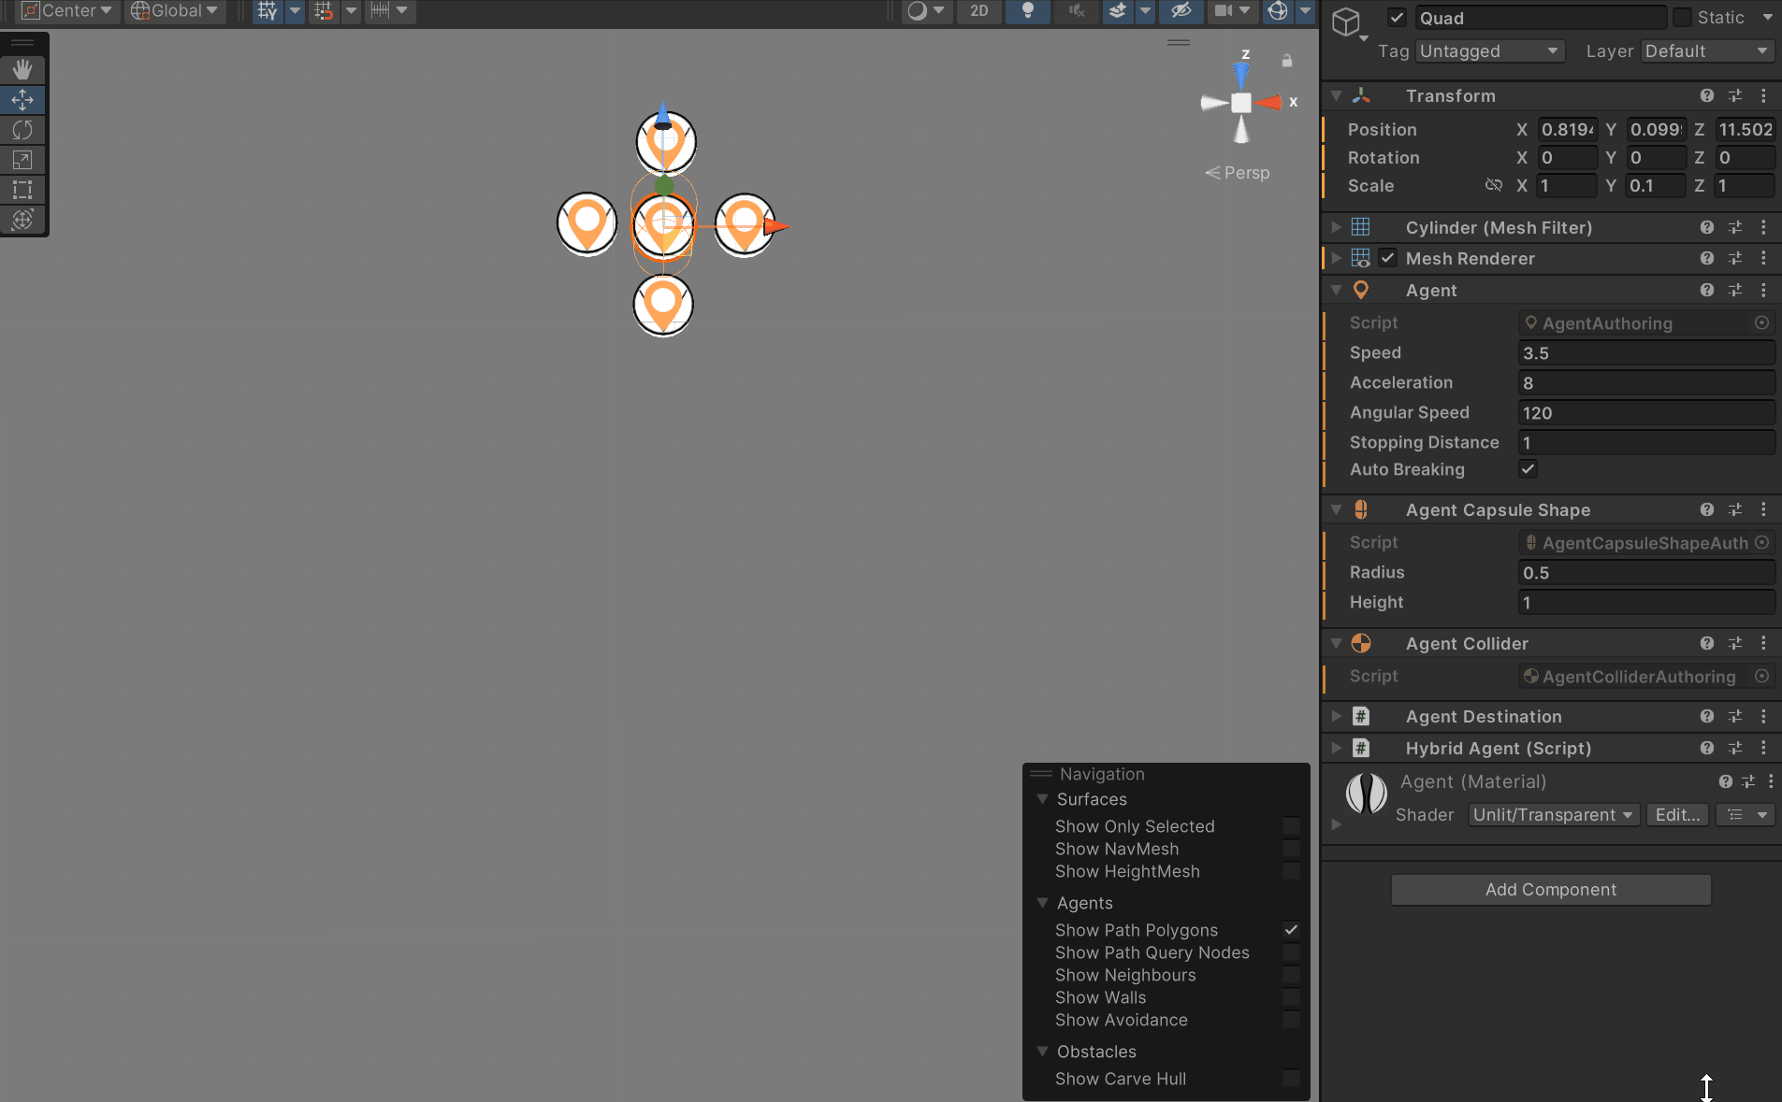
Task: Click the shader Edit... button
Action: click(1677, 815)
